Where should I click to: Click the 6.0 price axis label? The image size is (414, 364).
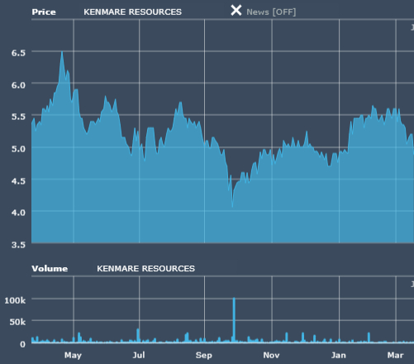tap(18, 85)
